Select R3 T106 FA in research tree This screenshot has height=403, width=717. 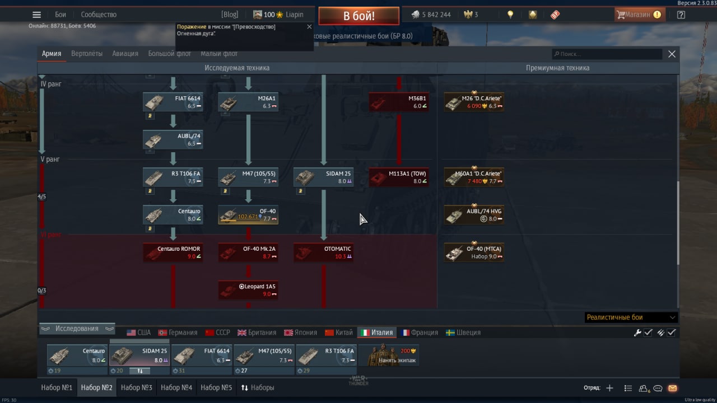(x=173, y=177)
